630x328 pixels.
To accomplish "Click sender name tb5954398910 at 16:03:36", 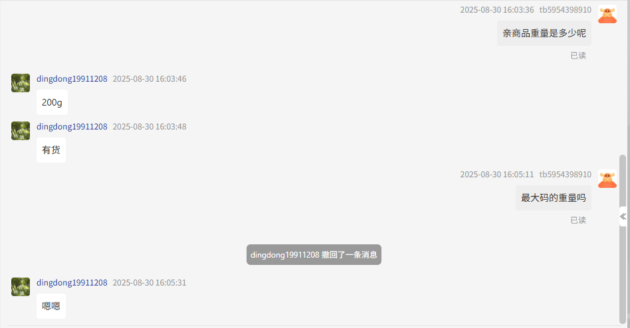I will pos(566,10).
